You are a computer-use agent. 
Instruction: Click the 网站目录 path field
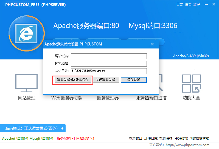click(109, 71)
